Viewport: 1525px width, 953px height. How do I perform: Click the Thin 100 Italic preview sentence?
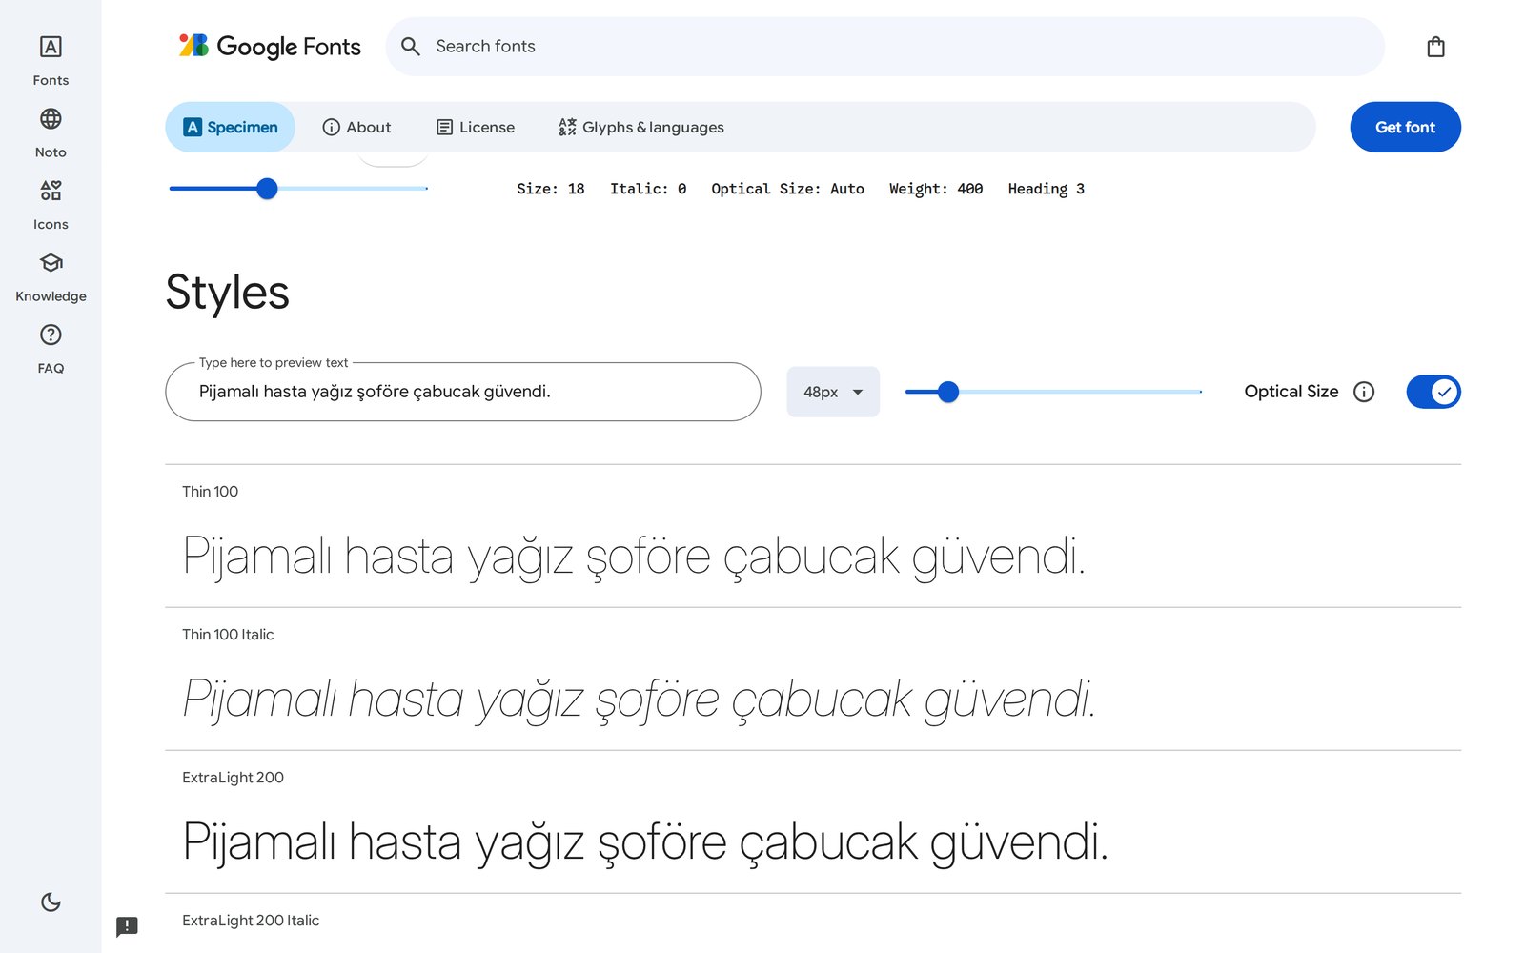pos(639,700)
